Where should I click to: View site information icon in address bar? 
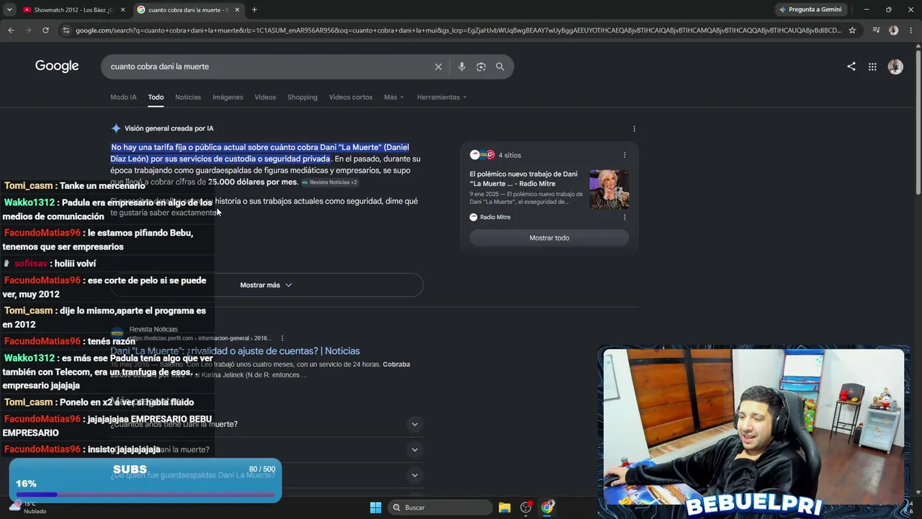tap(66, 30)
